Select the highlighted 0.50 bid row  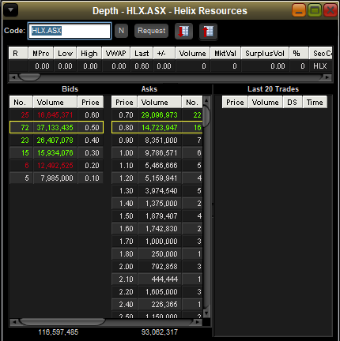tap(56, 127)
